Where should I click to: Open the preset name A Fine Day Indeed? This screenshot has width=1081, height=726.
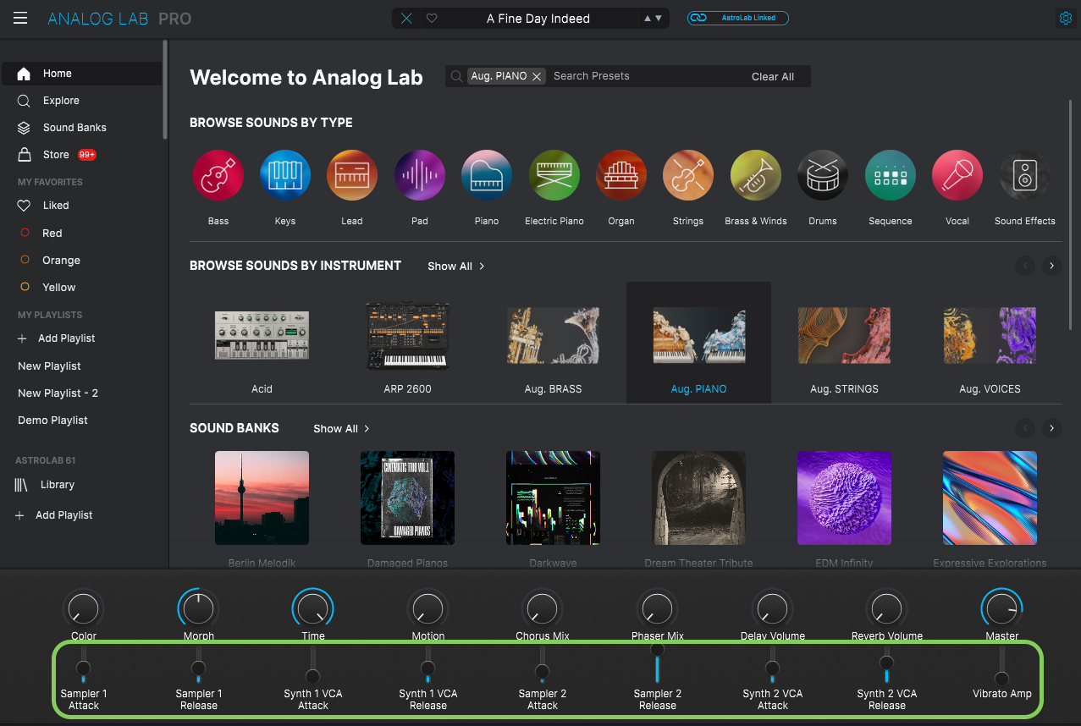pos(538,19)
